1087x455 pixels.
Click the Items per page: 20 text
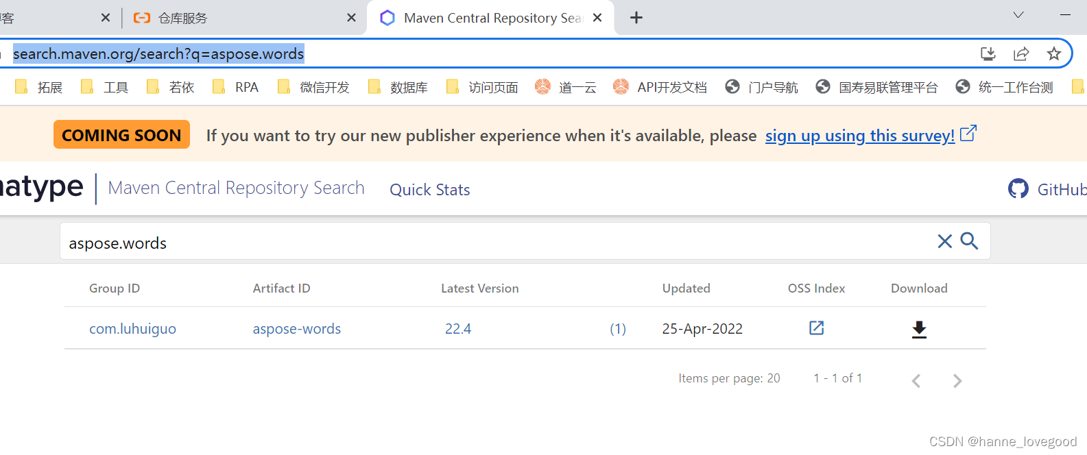(729, 378)
